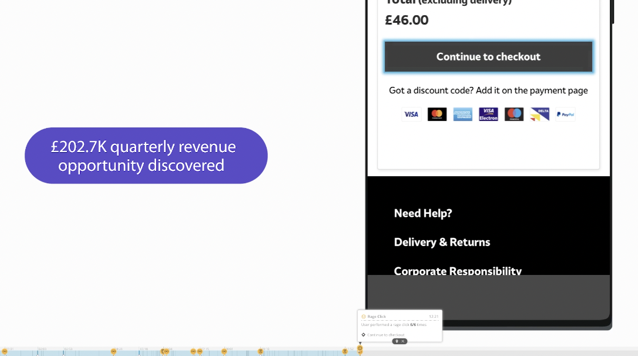Open the Delivery & Returns link
The height and width of the screenshot is (356, 638).
(x=442, y=242)
